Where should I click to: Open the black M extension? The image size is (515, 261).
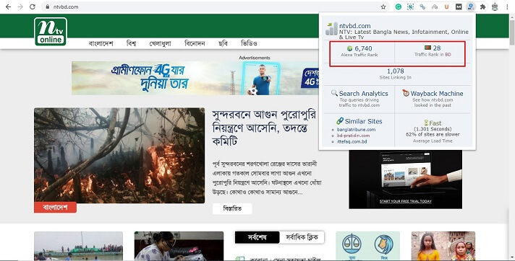coord(459,6)
